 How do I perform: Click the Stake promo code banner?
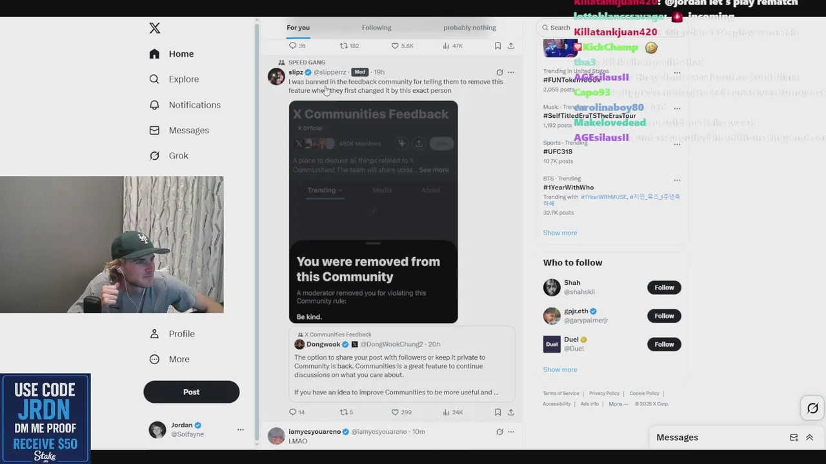45,418
